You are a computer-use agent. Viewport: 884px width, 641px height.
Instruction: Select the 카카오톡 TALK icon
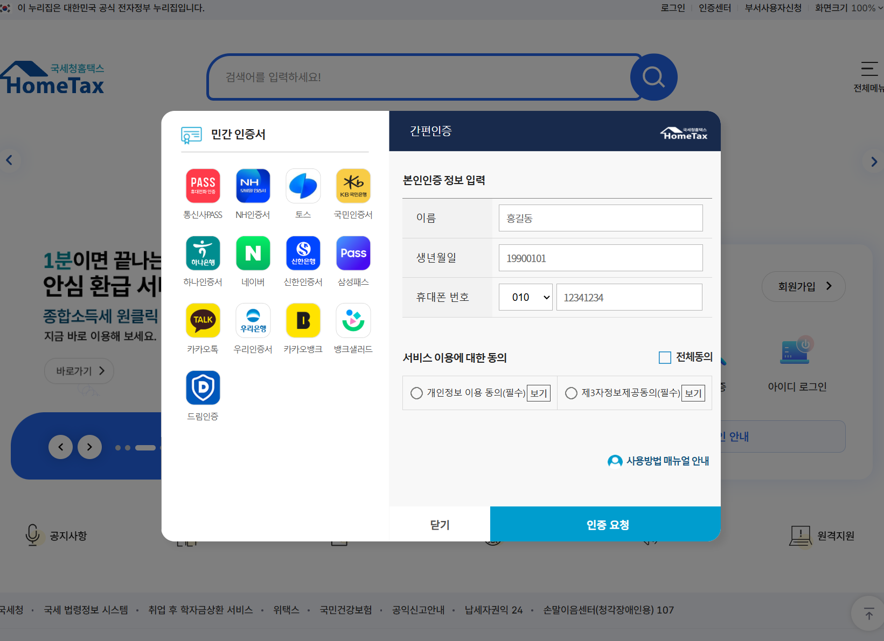point(203,320)
